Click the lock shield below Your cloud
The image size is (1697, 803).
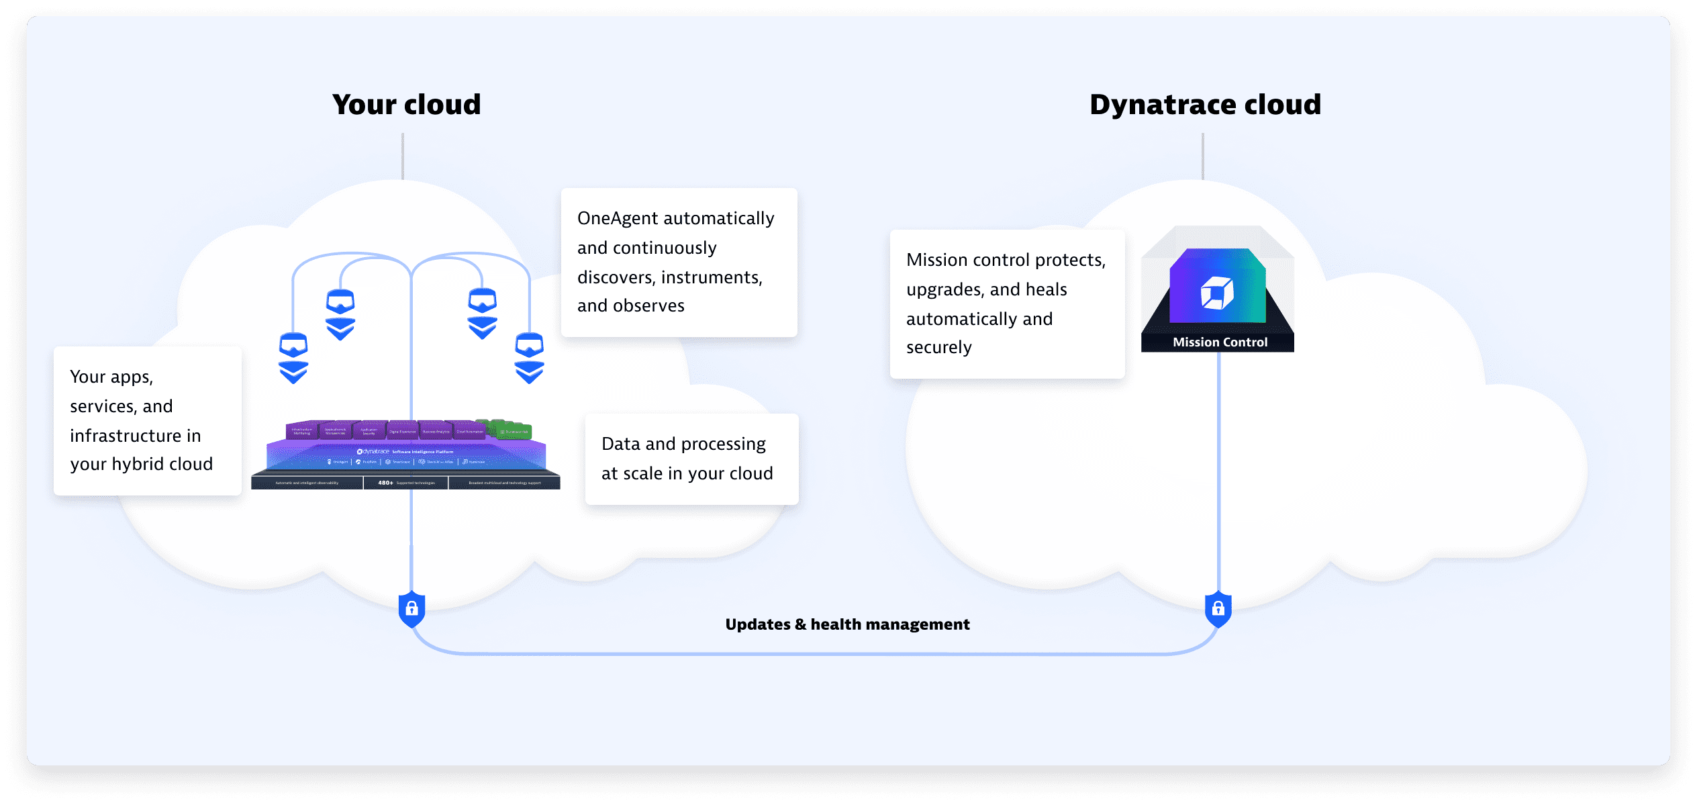[x=411, y=610]
